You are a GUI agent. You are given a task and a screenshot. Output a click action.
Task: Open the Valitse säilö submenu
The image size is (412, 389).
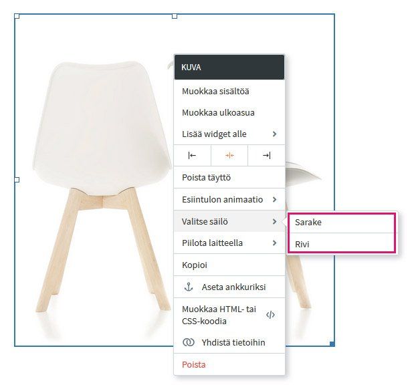coord(229,221)
